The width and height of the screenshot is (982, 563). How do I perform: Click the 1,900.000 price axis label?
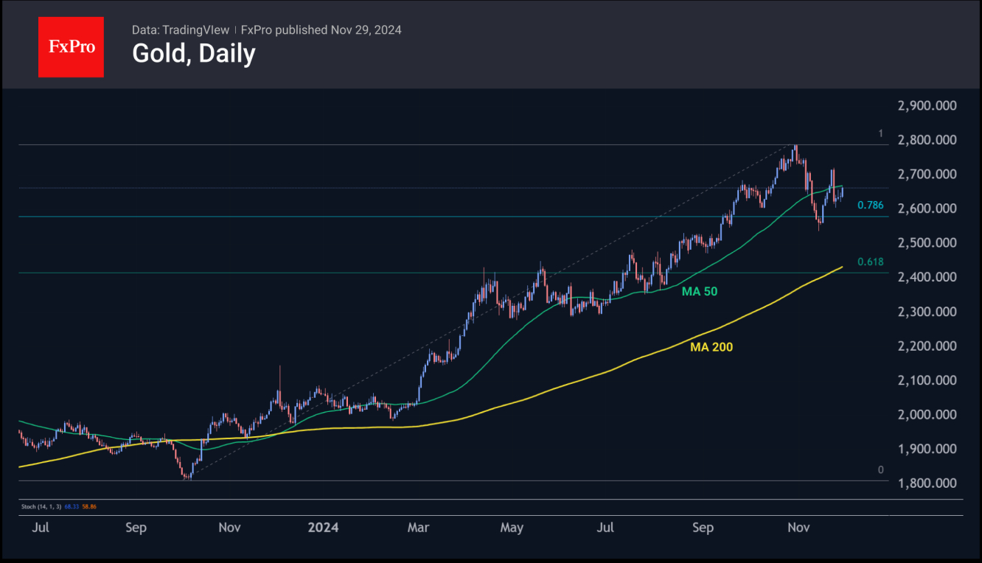[927, 449]
